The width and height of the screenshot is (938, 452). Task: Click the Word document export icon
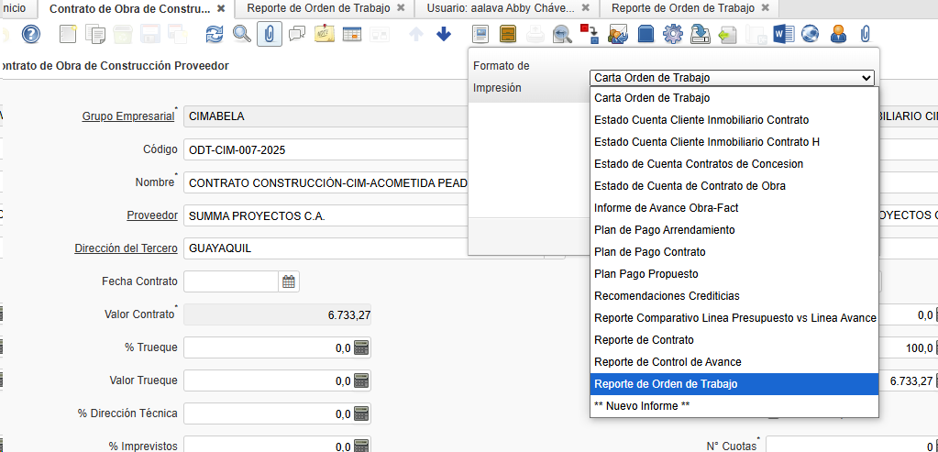click(782, 35)
